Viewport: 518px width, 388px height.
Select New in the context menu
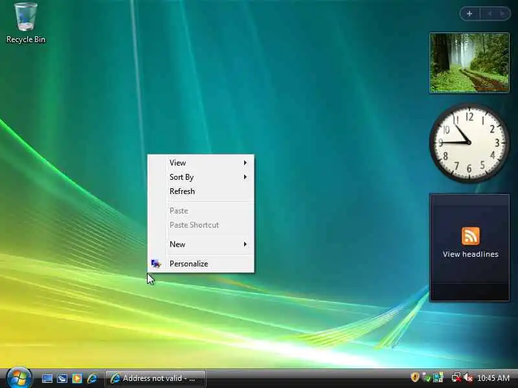point(201,244)
